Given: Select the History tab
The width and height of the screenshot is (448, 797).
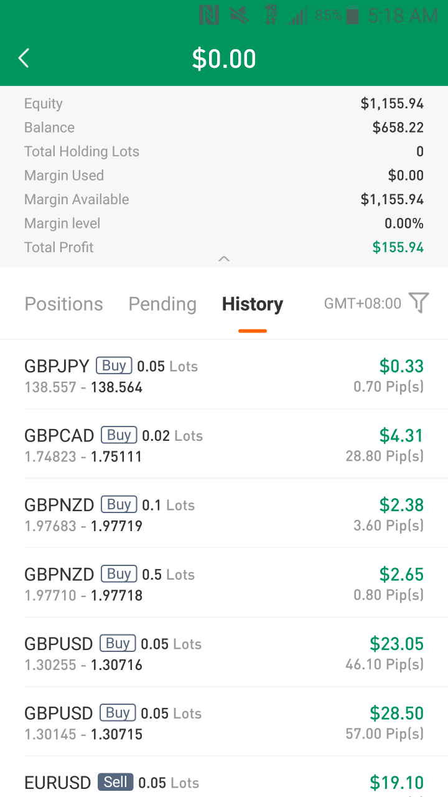Looking at the screenshot, I should click(252, 304).
